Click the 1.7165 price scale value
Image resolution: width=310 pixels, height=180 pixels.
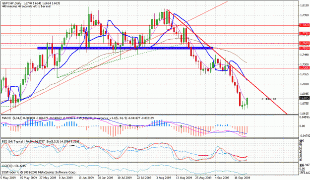click(304, 74)
